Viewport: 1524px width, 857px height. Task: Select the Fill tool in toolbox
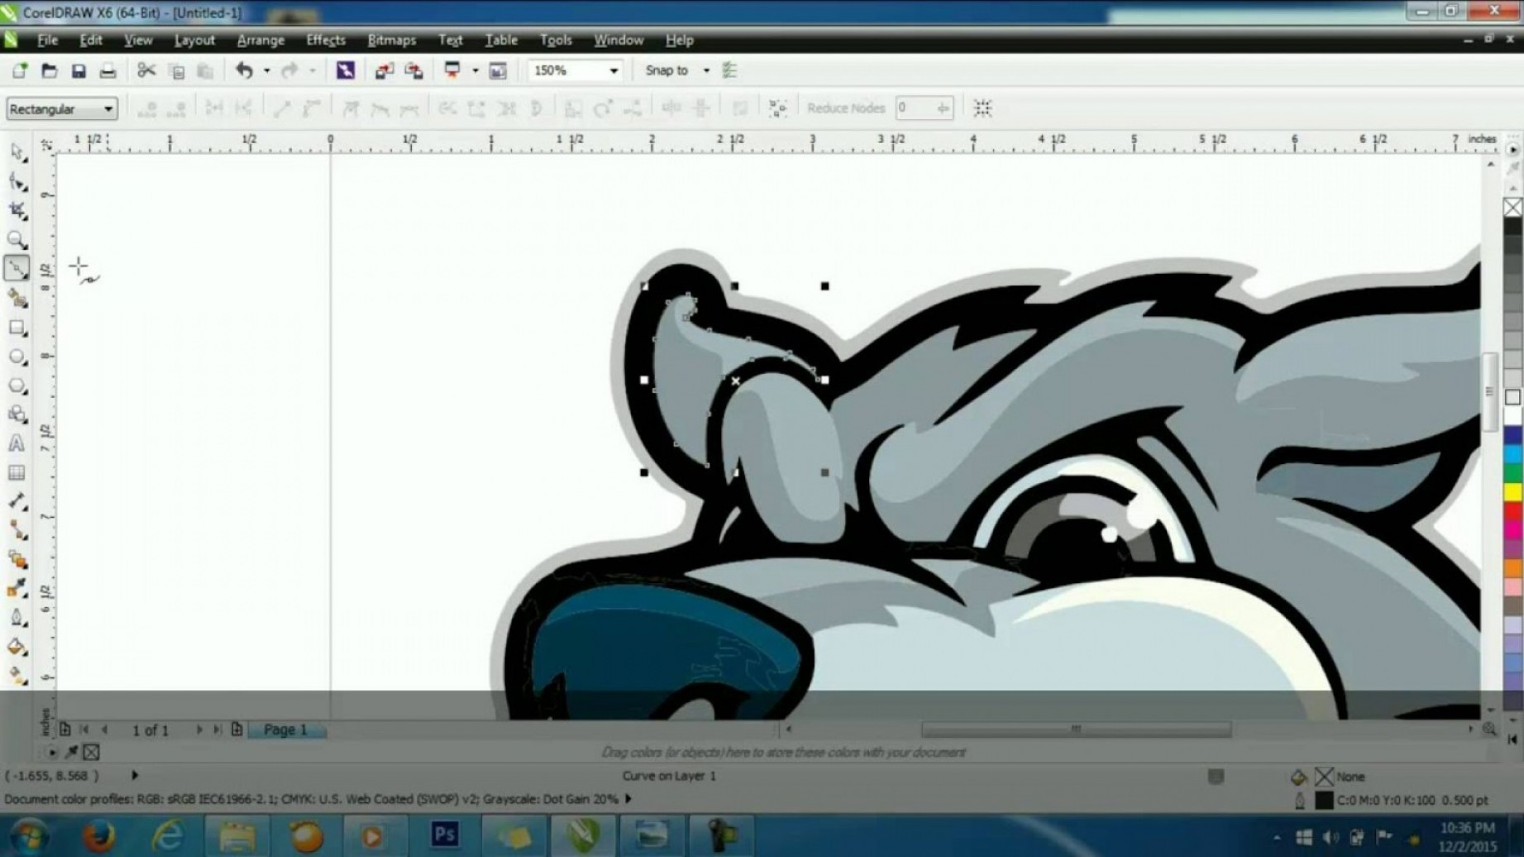tap(17, 647)
